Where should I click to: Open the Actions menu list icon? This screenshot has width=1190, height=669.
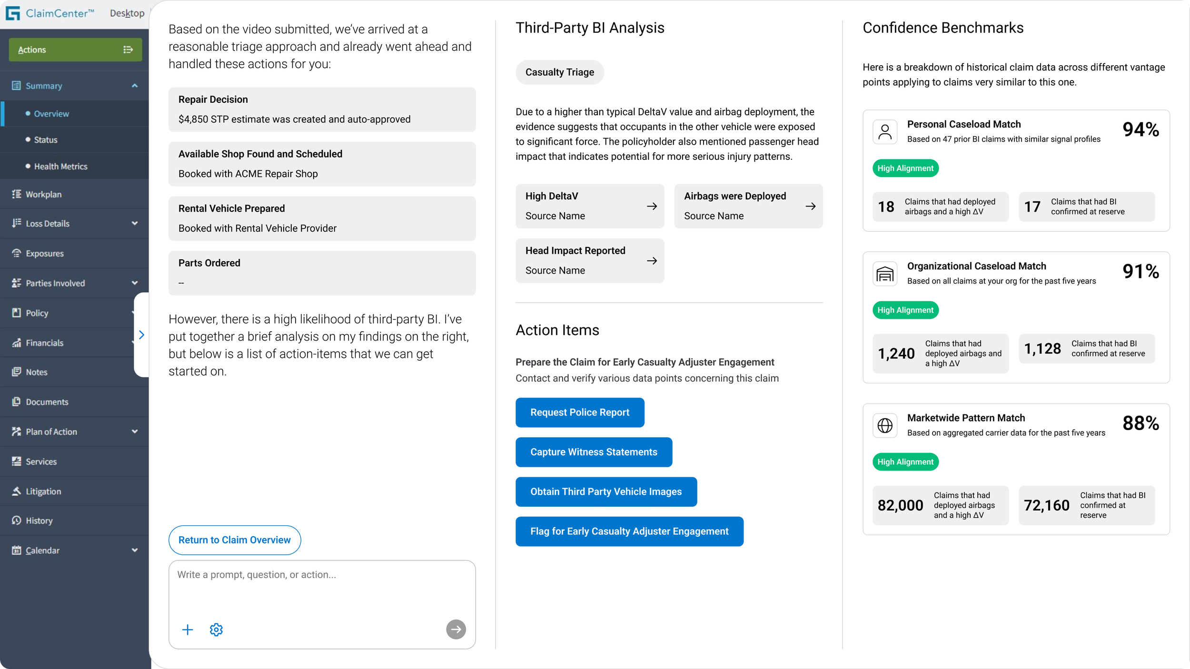click(x=128, y=49)
